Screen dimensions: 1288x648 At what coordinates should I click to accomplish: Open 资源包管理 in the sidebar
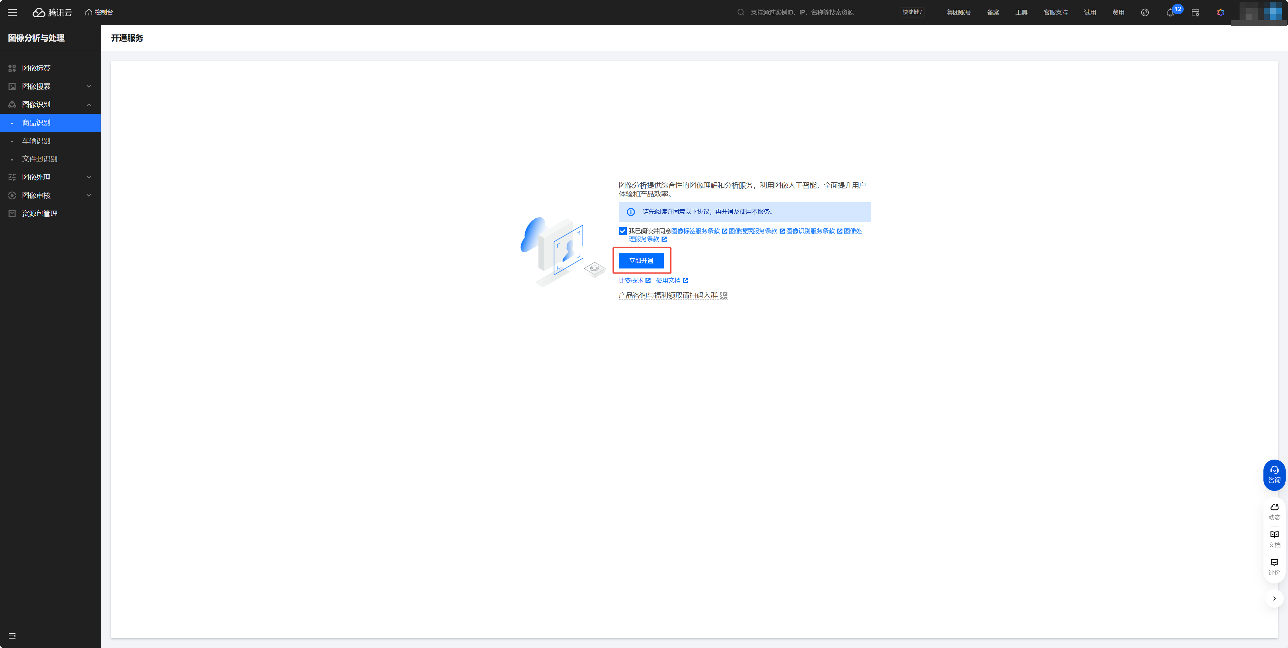pos(39,214)
